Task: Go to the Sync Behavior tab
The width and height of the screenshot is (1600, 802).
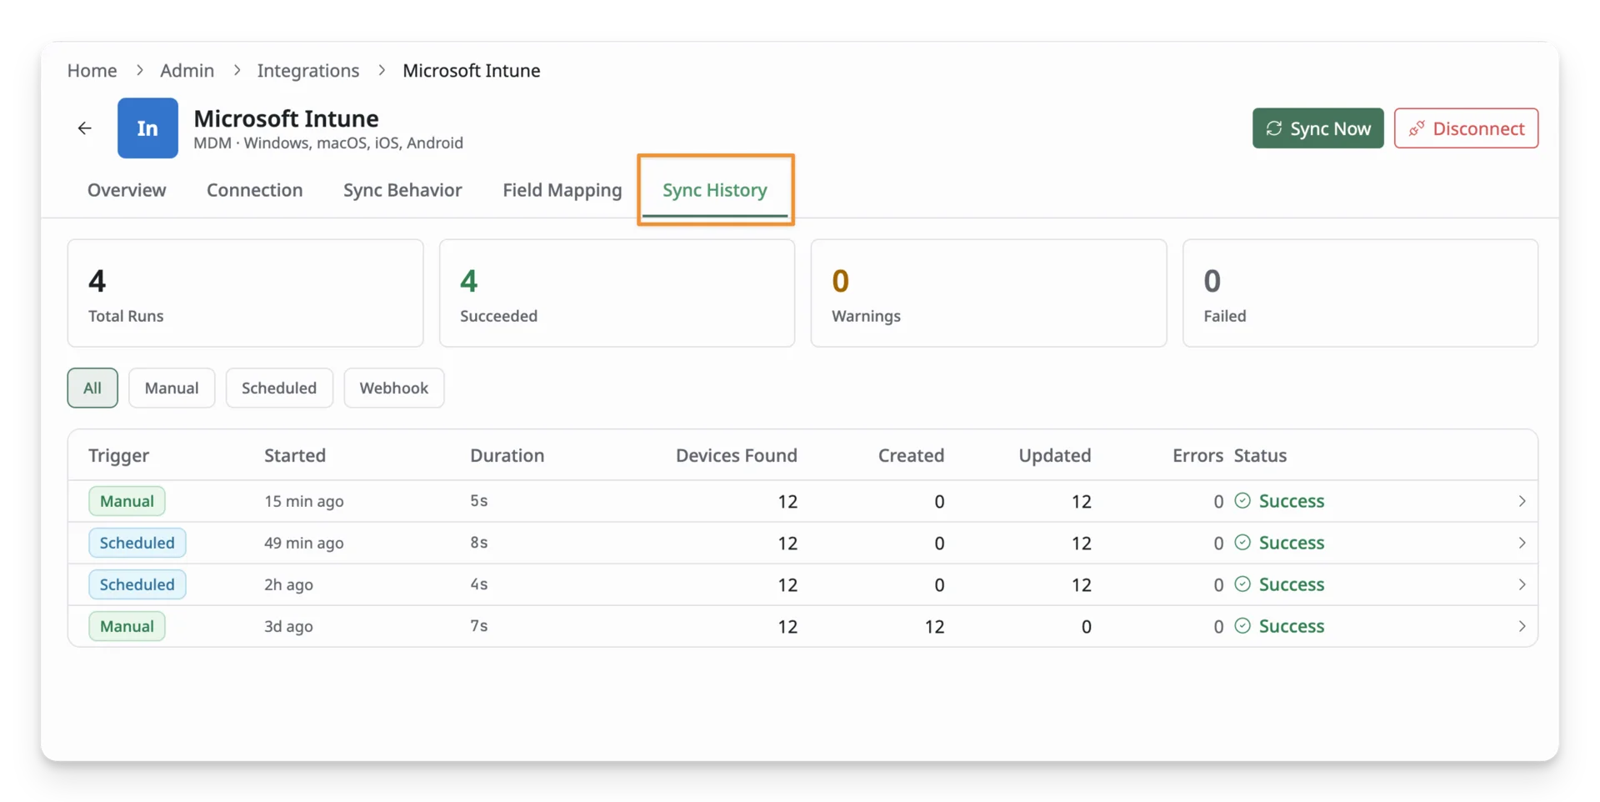Action: click(x=402, y=190)
